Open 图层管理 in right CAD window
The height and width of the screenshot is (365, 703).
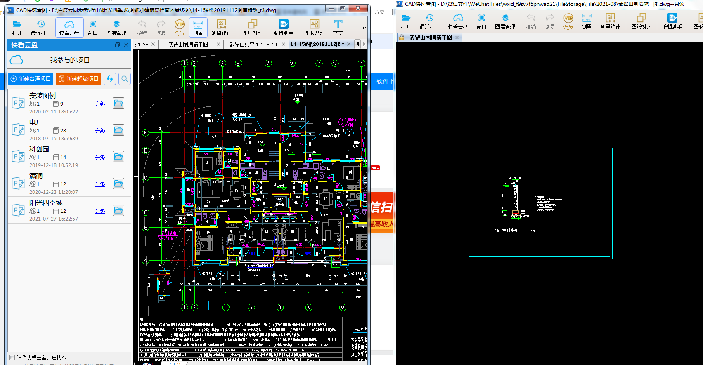click(505, 22)
